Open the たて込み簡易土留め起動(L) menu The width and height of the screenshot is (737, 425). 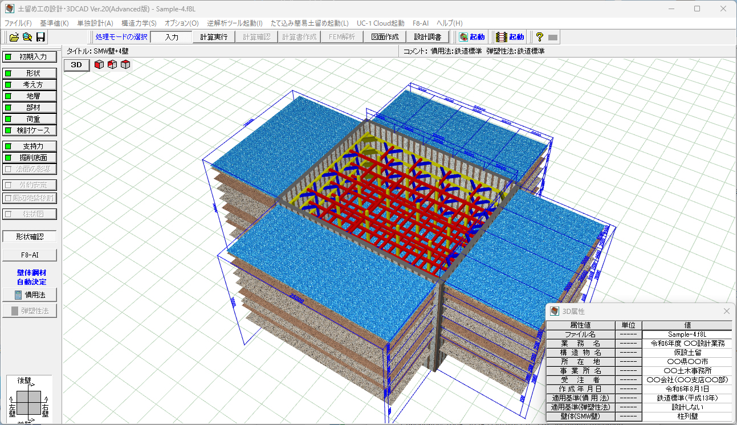(310, 23)
